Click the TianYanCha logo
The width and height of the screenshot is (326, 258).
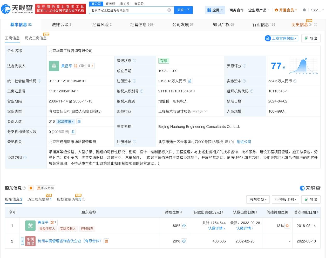(17, 9)
